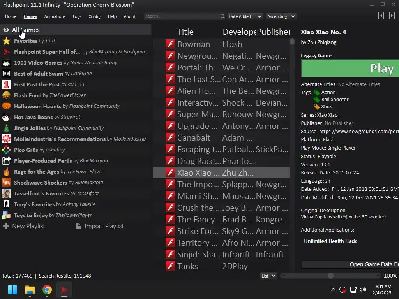The width and height of the screenshot is (399, 299).
Task: Switch to the Games tab
Action: coord(30,16)
